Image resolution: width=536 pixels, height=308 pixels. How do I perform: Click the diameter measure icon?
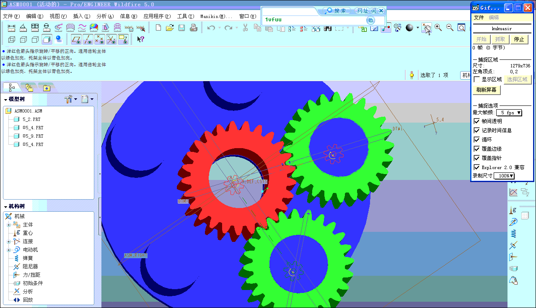click(47, 28)
